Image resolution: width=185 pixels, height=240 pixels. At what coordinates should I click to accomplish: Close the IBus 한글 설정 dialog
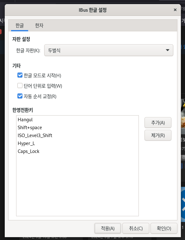(175, 10)
